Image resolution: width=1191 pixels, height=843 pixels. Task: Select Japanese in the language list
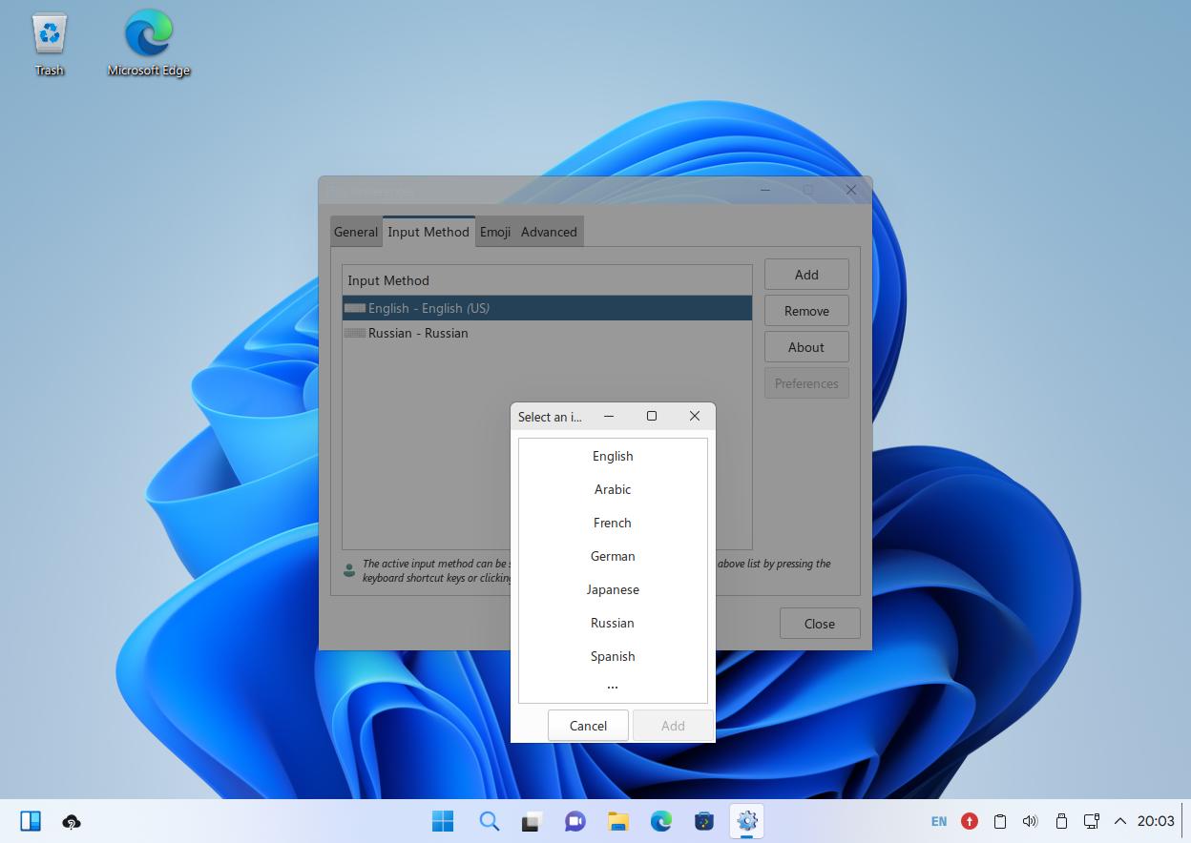point(613,589)
